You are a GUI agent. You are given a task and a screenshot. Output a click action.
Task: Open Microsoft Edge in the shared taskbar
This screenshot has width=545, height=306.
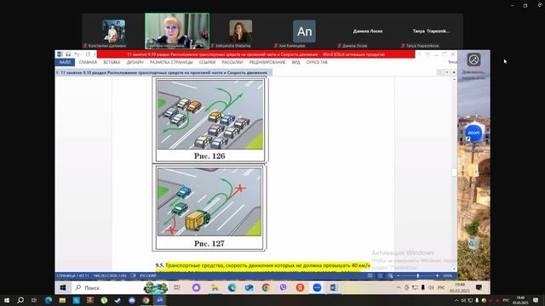(232, 287)
